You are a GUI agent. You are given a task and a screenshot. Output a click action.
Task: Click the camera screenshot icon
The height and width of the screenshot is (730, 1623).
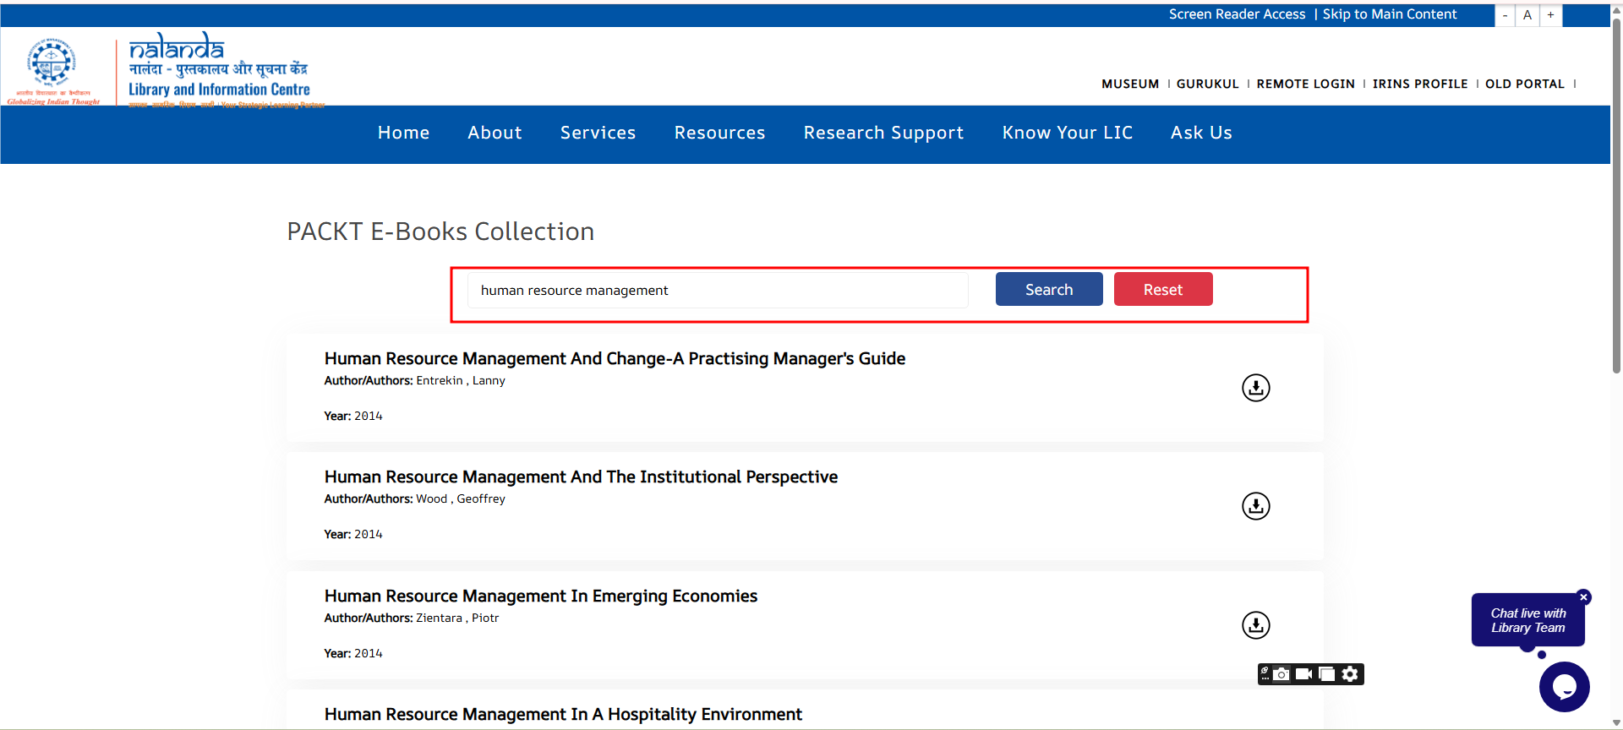point(1282,674)
